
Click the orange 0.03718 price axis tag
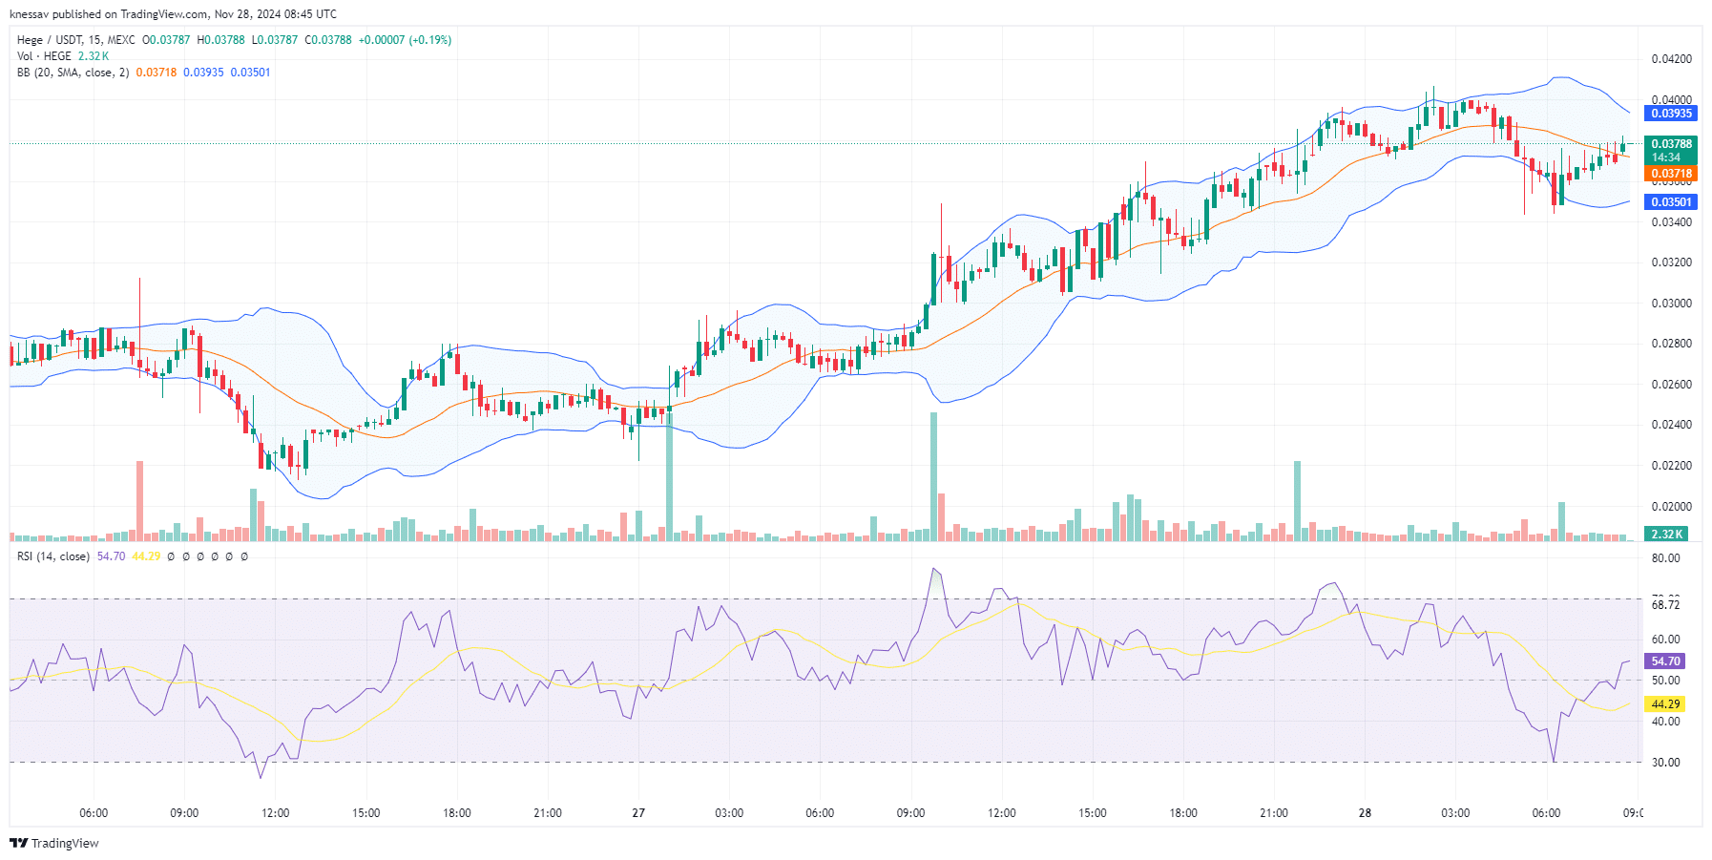point(1671,174)
